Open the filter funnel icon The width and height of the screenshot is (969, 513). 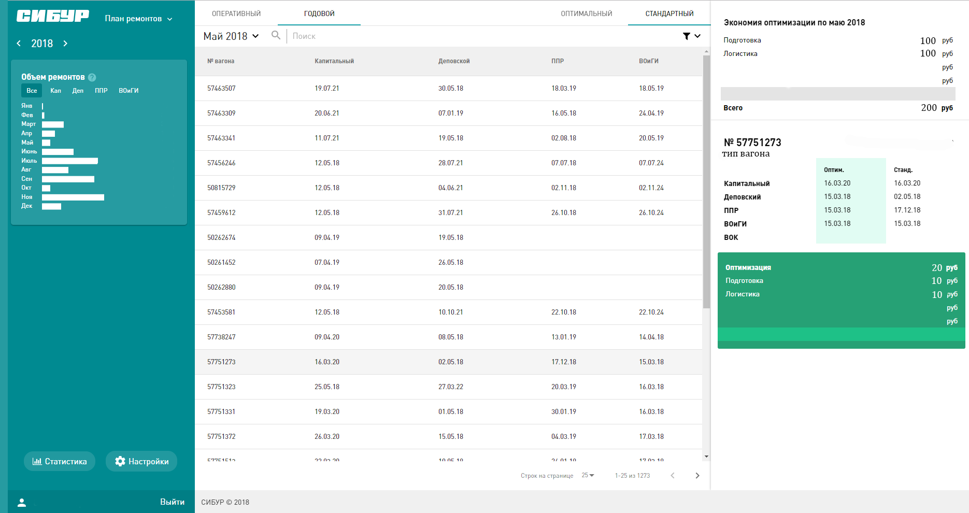[686, 36]
